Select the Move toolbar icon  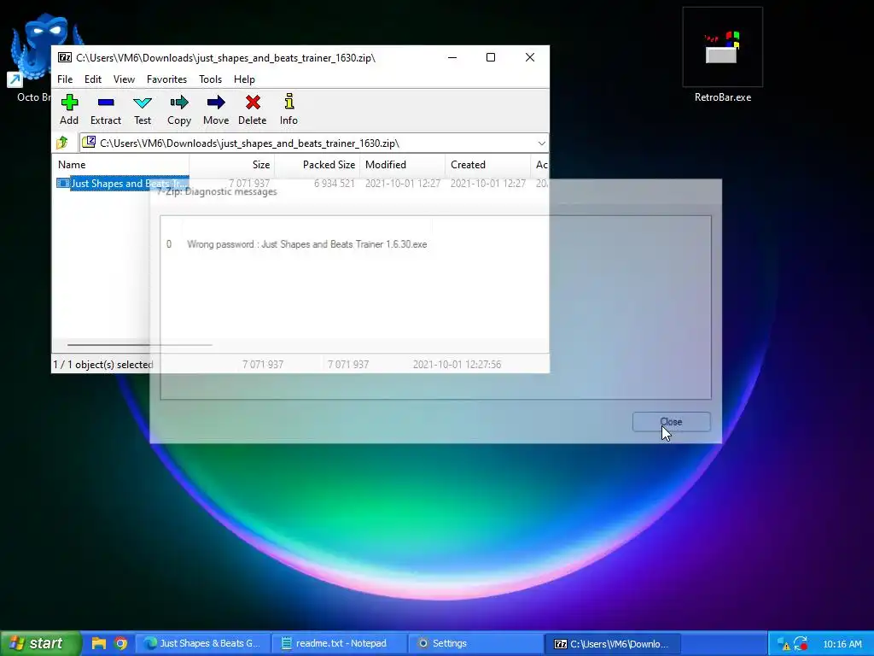coord(216,109)
